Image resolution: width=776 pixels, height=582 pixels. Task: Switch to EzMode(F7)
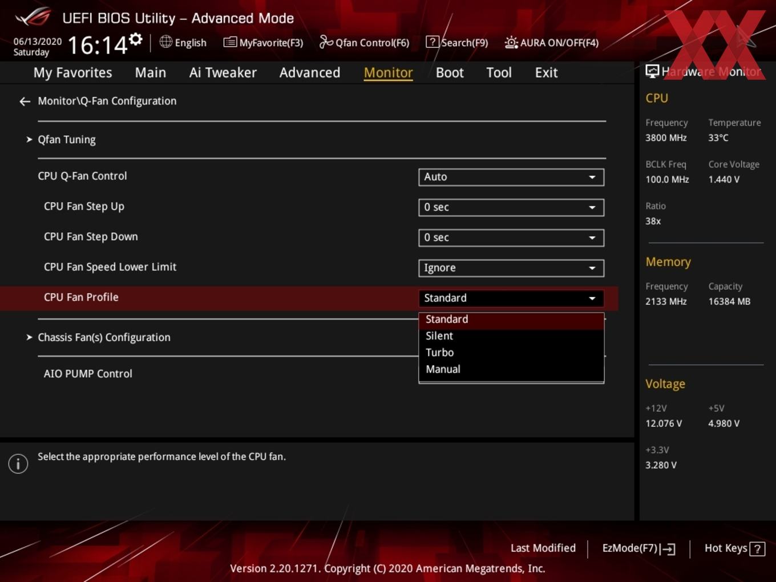(639, 548)
